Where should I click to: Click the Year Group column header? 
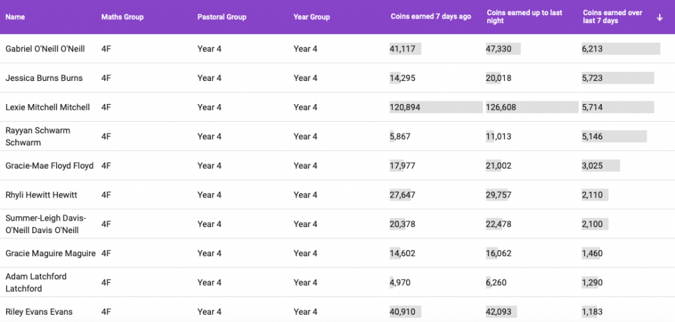(312, 17)
